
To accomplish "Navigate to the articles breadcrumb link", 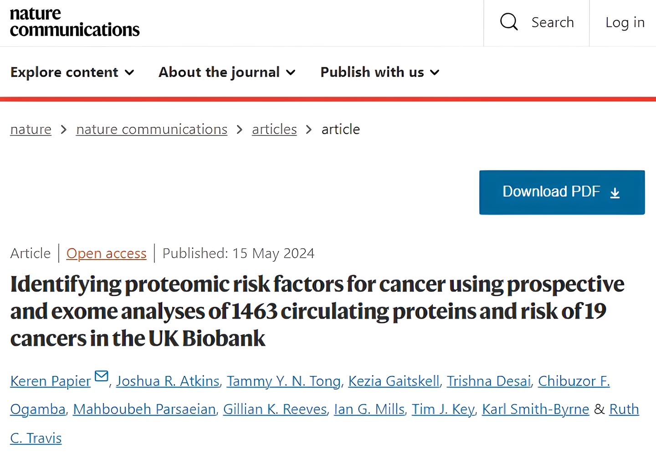I will pyautogui.click(x=274, y=129).
